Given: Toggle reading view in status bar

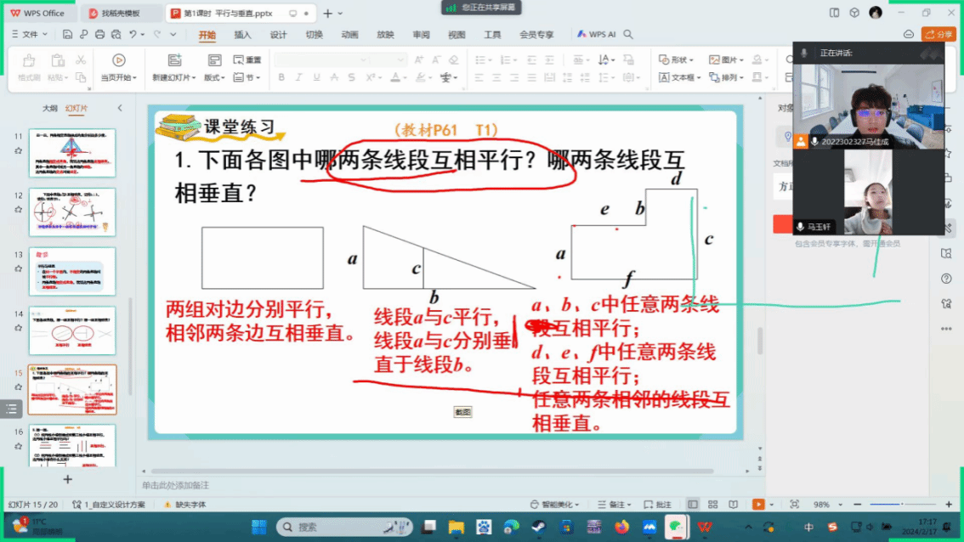Looking at the screenshot, I should click(x=733, y=505).
